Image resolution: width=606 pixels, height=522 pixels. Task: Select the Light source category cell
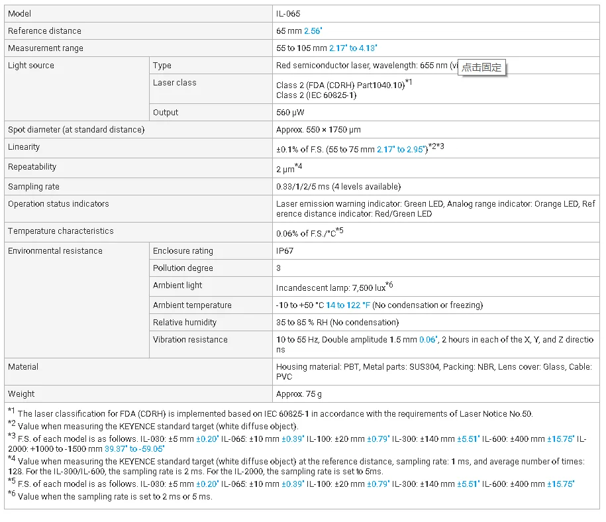click(x=31, y=66)
